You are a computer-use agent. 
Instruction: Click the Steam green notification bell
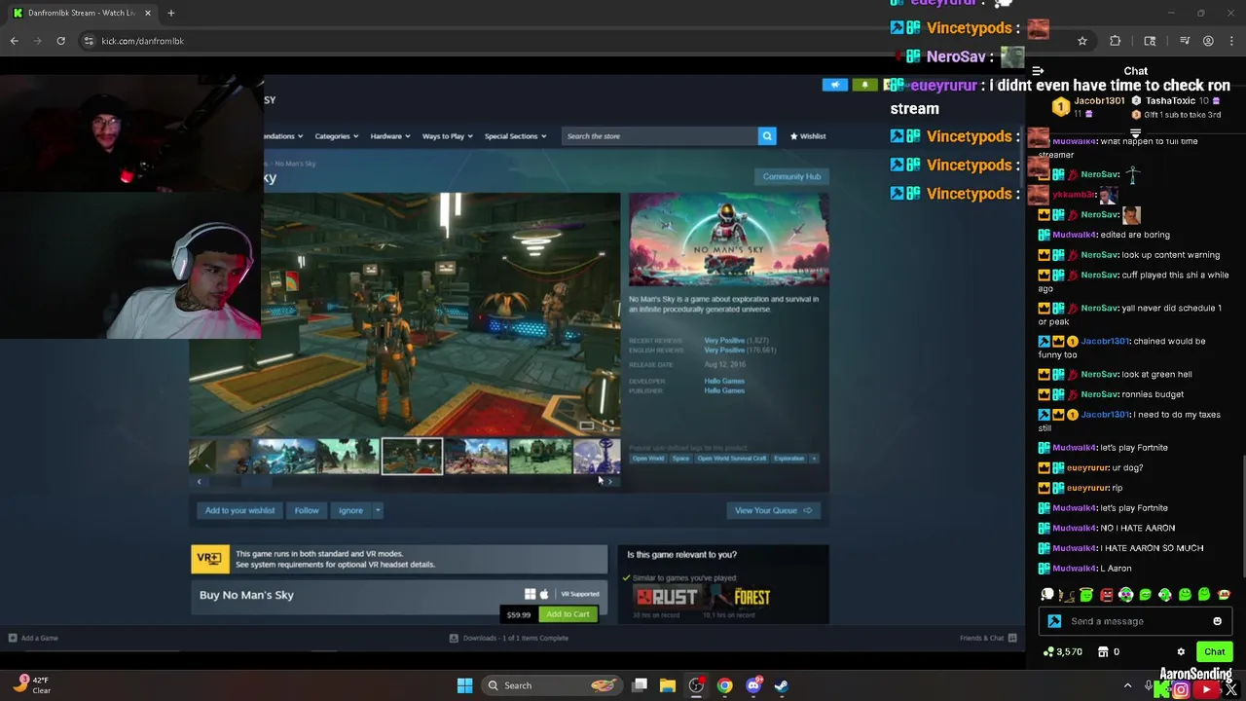864,85
